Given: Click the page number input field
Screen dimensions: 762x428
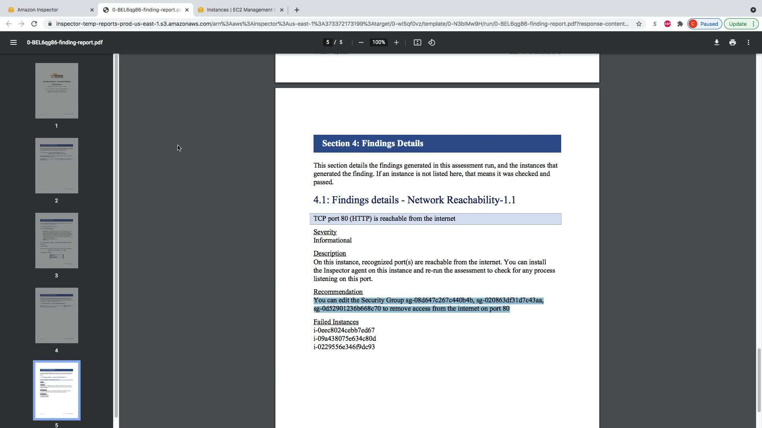Looking at the screenshot, I should (327, 42).
